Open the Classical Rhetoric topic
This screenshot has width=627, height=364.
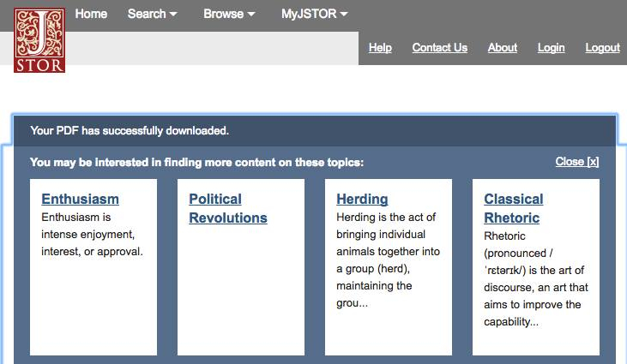[513, 208]
